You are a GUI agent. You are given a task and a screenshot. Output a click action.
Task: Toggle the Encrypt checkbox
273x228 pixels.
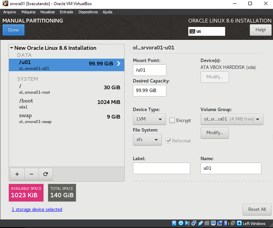[172, 120]
